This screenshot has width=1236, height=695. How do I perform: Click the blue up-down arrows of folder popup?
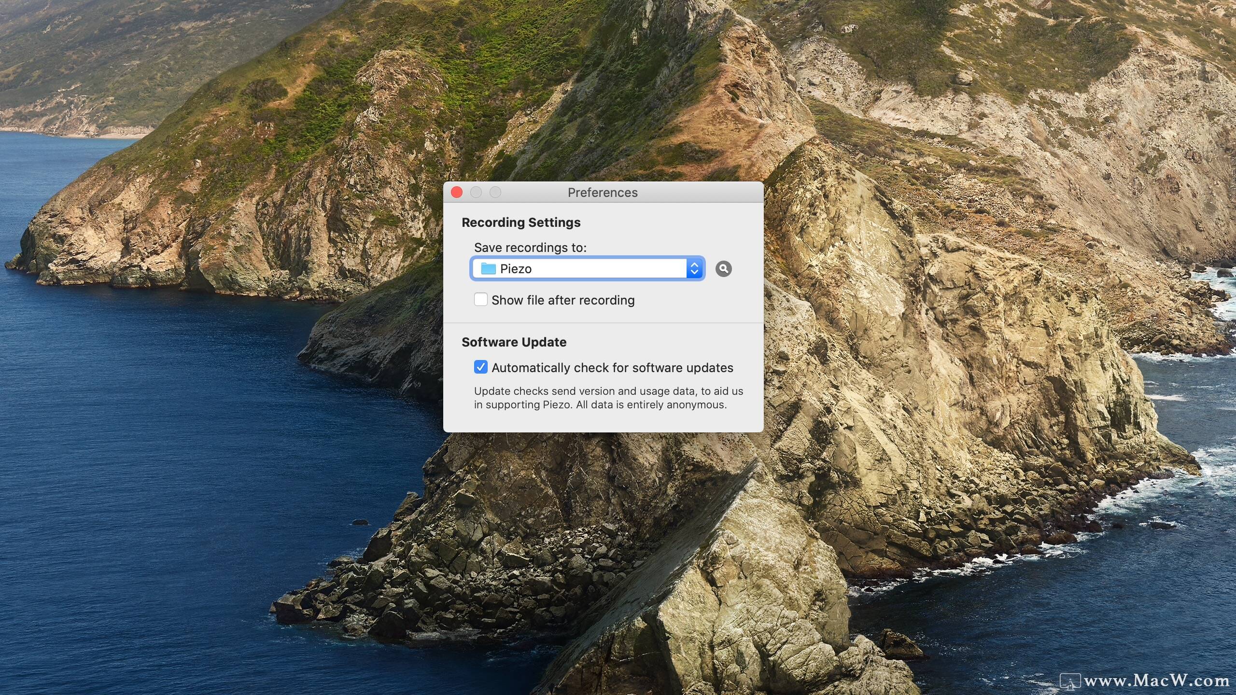(x=694, y=269)
